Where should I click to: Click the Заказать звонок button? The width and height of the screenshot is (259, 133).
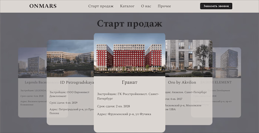[216, 6]
